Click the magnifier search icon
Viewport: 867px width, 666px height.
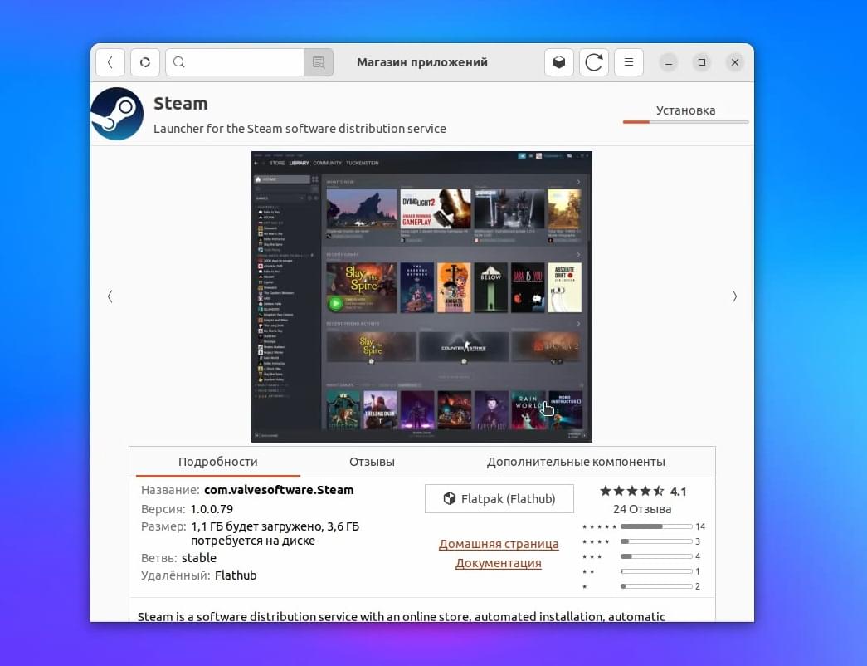[179, 62]
